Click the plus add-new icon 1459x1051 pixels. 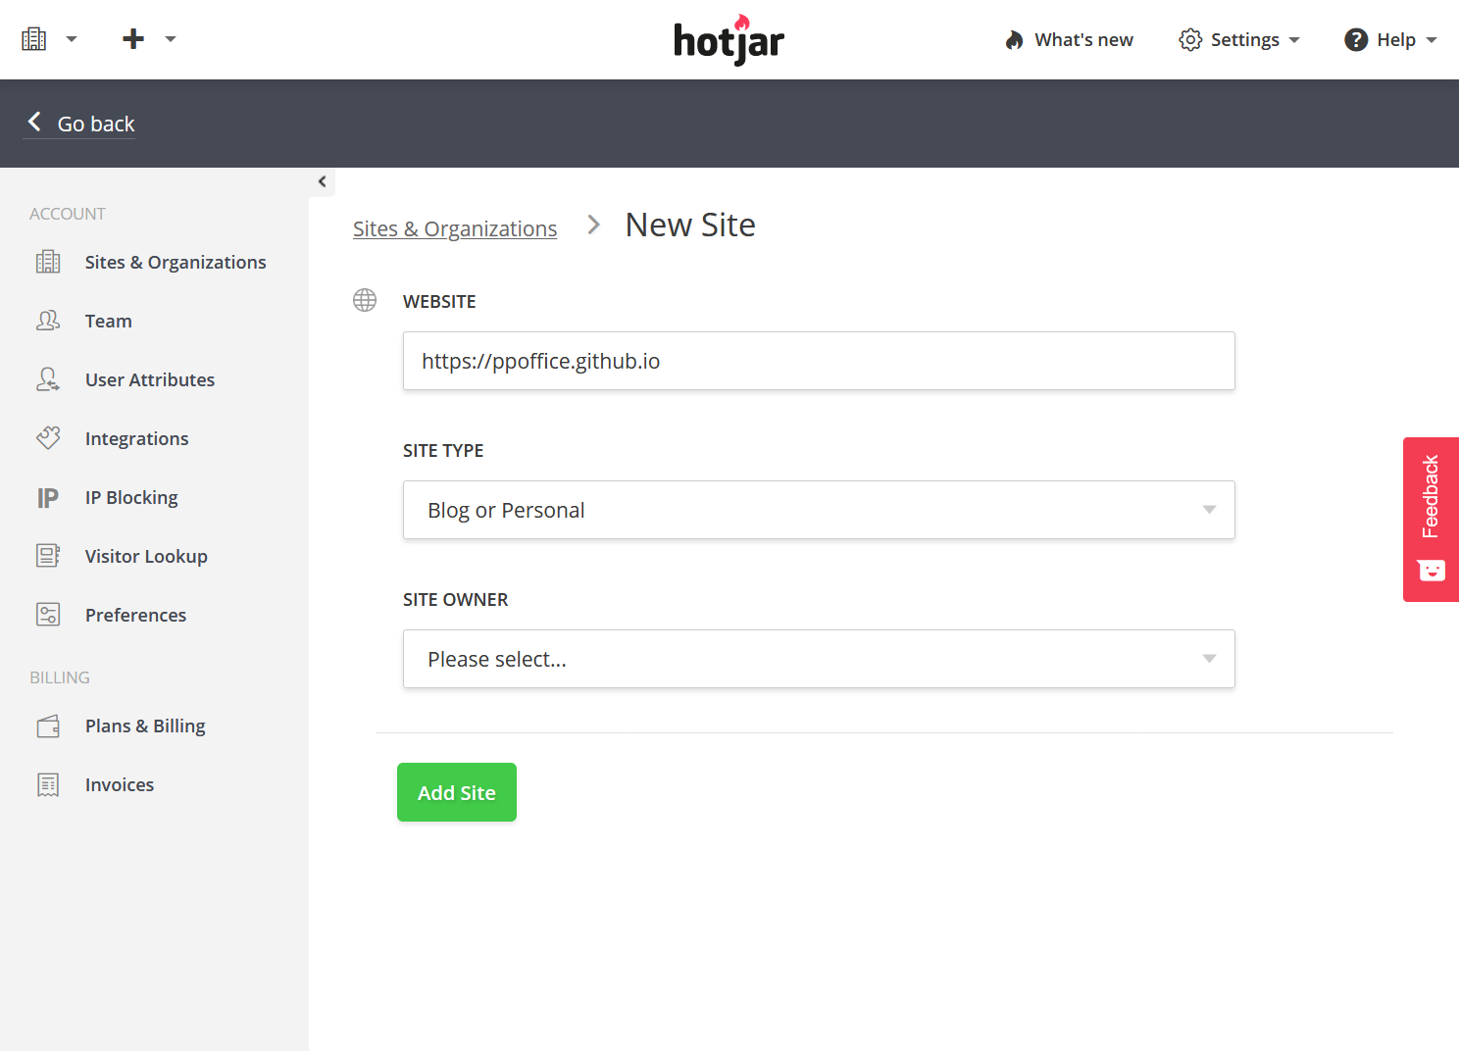point(133,39)
